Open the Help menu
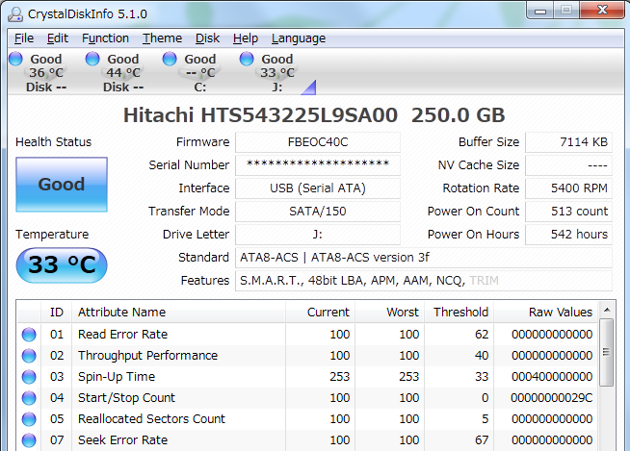The height and width of the screenshot is (451, 630). click(246, 38)
